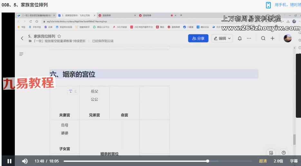Mute the video volume

click(x=25, y=161)
